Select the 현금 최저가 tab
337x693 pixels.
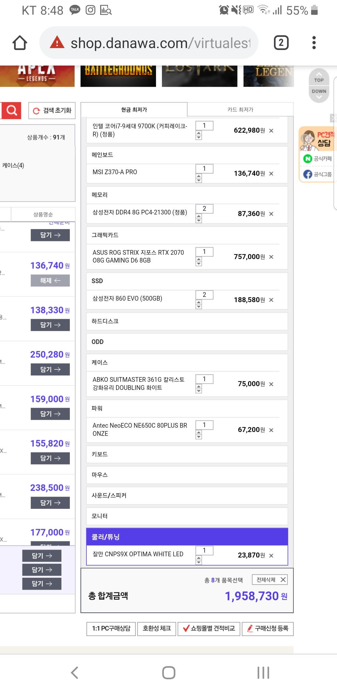pyautogui.click(x=134, y=110)
